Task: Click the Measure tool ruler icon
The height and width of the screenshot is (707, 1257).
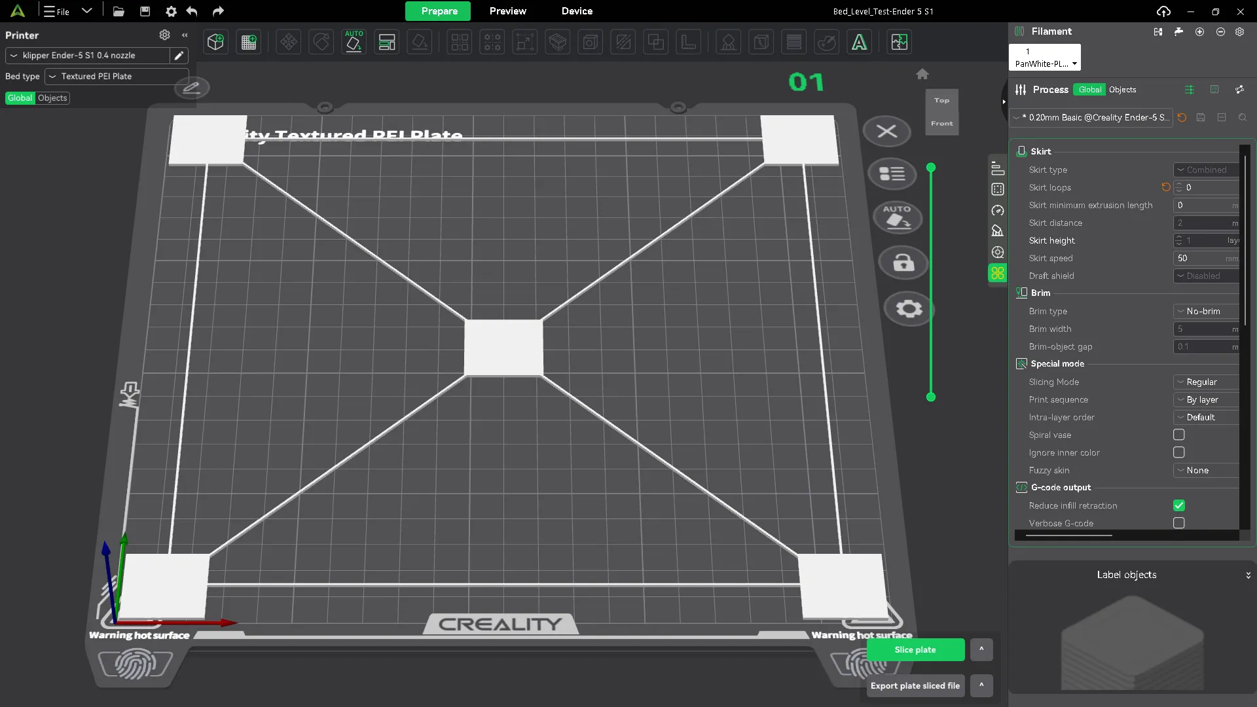Action: 689,43
